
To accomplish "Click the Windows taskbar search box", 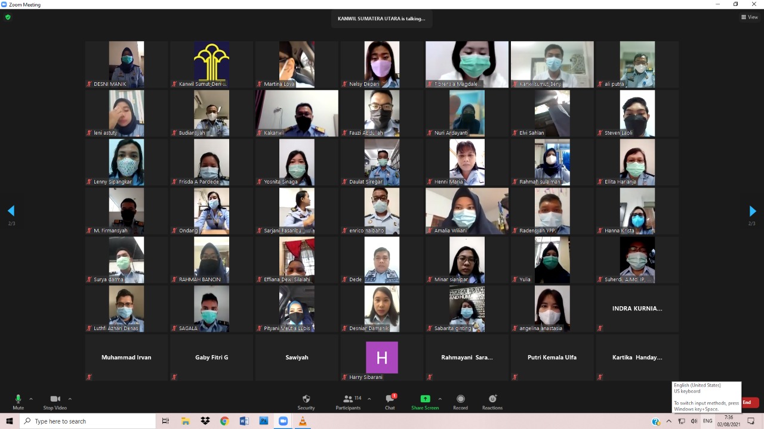I will [88, 421].
